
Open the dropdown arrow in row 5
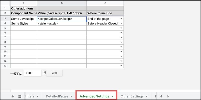121,28
